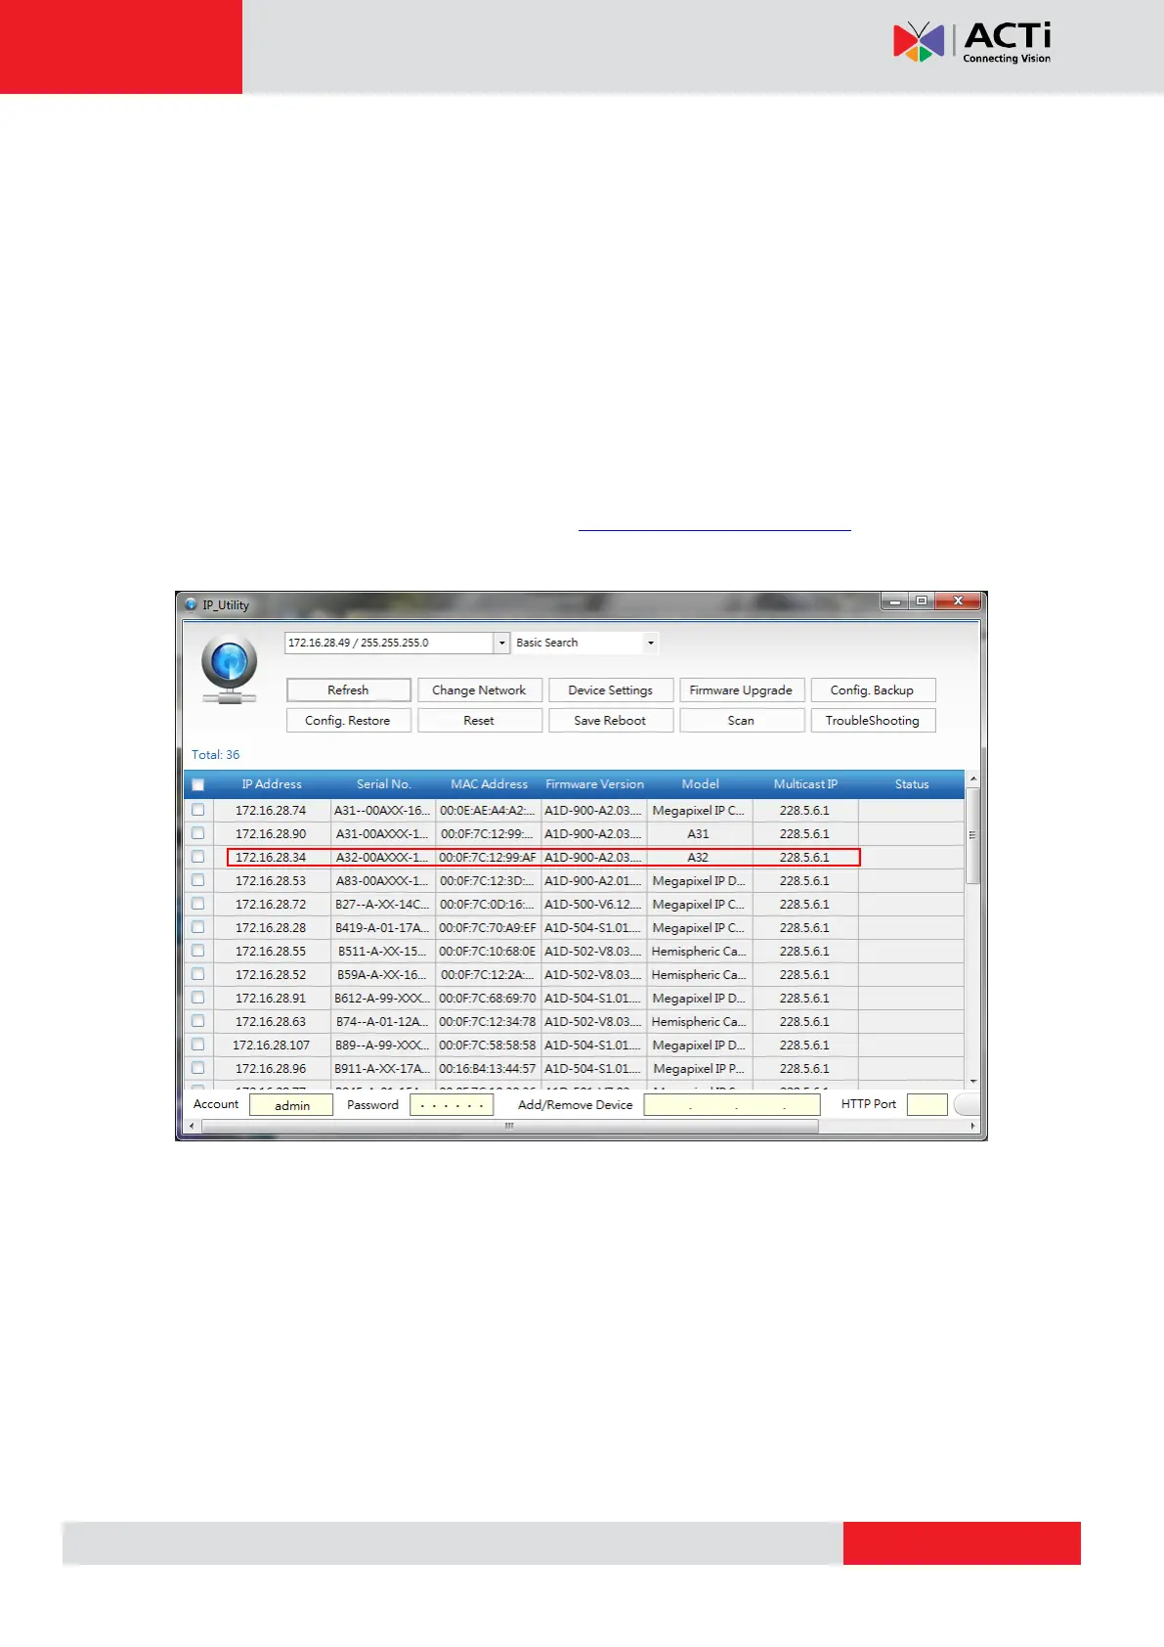
Task: Open Device Settings
Action: point(610,690)
